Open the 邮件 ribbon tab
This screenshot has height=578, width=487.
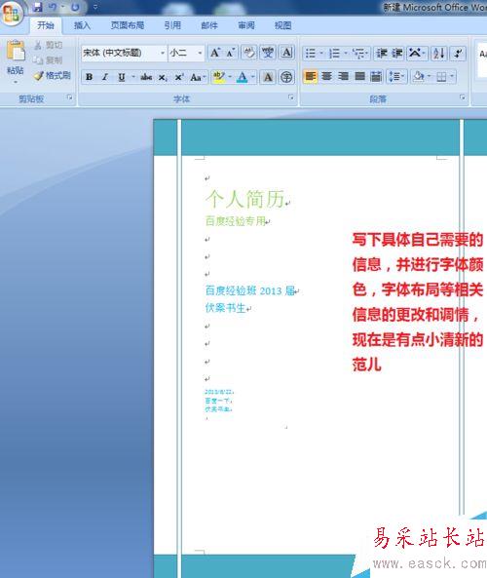point(209,25)
